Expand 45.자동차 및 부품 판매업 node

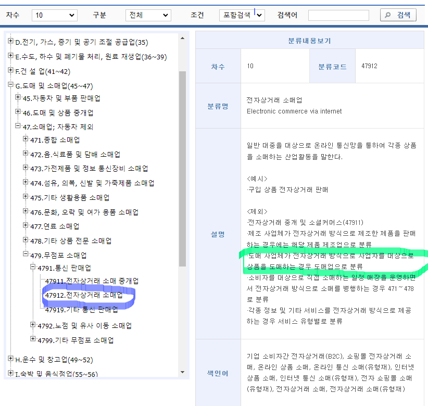coord(18,97)
